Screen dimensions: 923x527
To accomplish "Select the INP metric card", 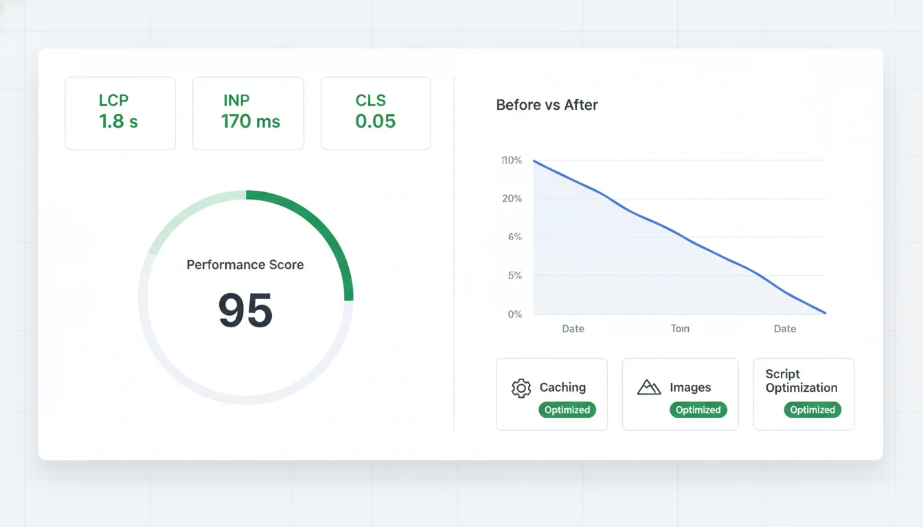I will [x=248, y=113].
